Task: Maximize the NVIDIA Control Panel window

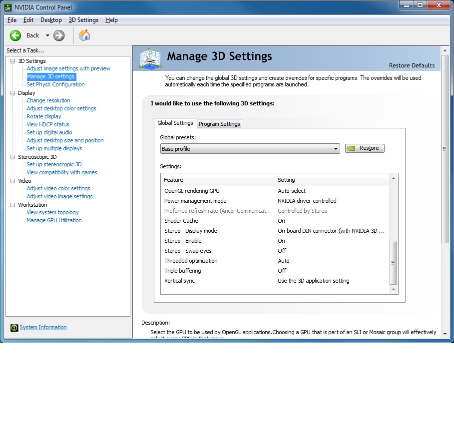Action: (x=420, y=5)
